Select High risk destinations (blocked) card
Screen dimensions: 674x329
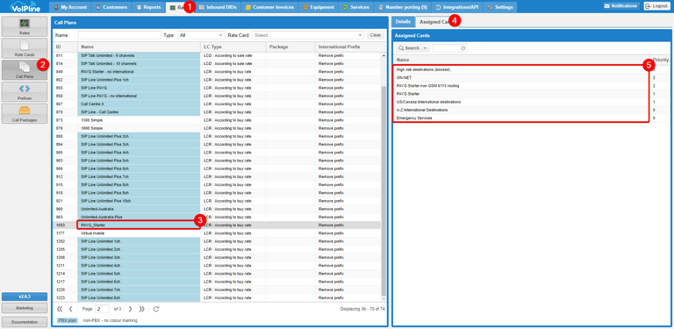click(x=532, y=69)
